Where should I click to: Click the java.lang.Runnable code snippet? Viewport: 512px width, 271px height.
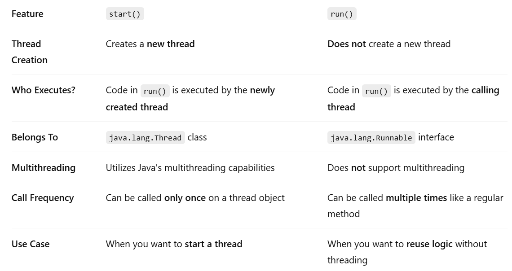pos(371,138)
